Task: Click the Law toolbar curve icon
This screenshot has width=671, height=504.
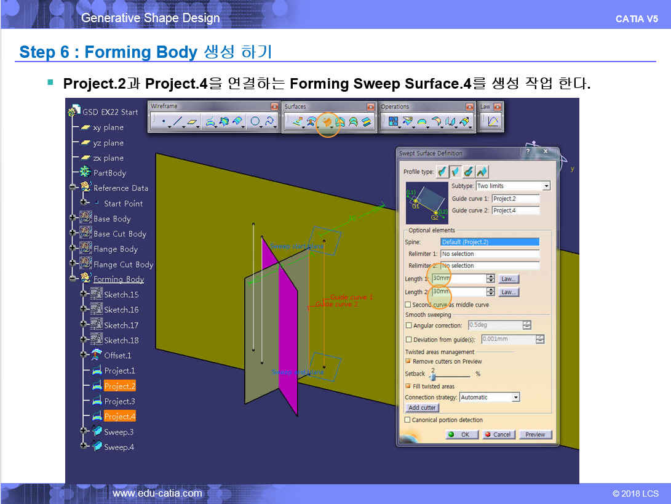Action: click(493, 122)
